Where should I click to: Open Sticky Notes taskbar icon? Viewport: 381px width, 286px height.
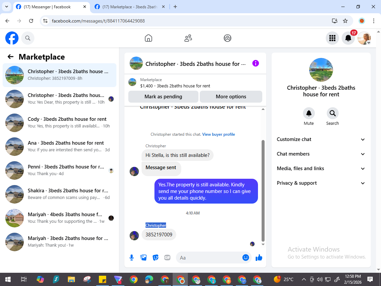click(x=102, y=279)
